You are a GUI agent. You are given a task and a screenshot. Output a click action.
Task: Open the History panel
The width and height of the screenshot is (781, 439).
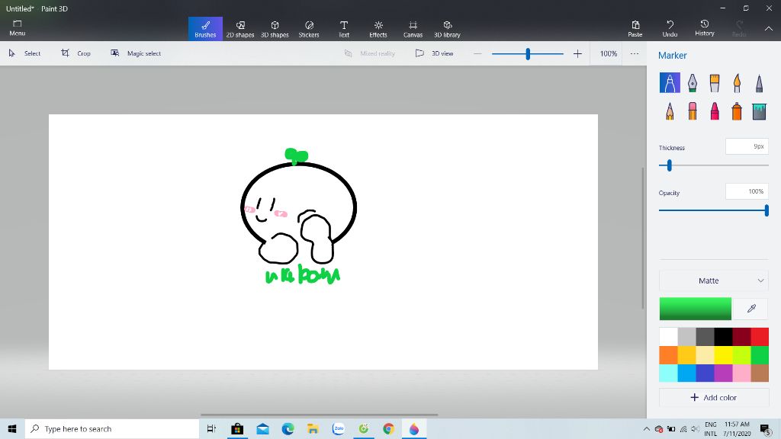[x=704, y=28]
